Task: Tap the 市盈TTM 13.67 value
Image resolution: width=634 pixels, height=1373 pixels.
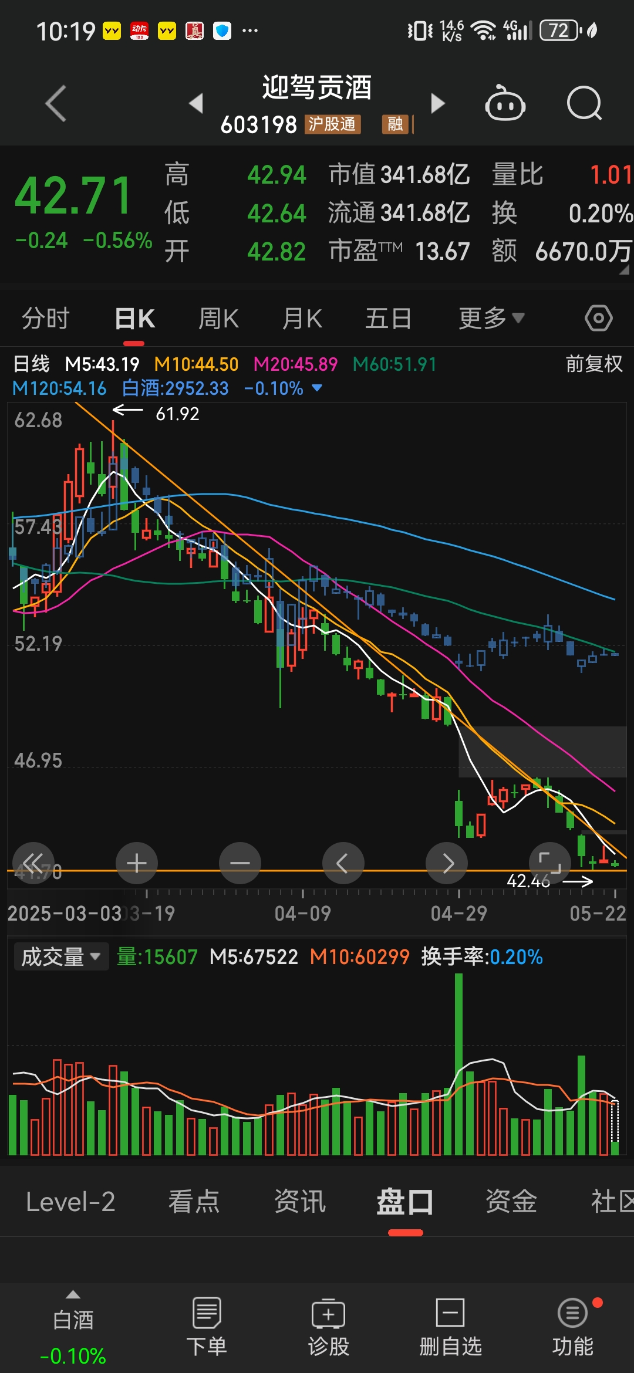Action: [x=399, y=252]
